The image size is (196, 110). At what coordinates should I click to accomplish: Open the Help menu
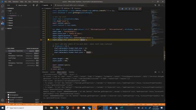click(42, 2)
